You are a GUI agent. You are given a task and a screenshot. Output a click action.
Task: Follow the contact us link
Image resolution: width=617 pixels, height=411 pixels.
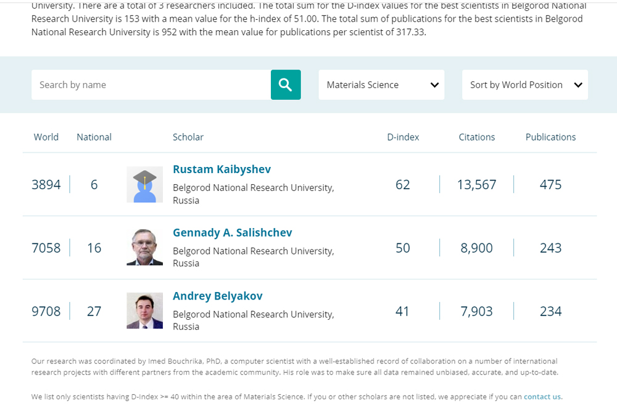[542, 397]
